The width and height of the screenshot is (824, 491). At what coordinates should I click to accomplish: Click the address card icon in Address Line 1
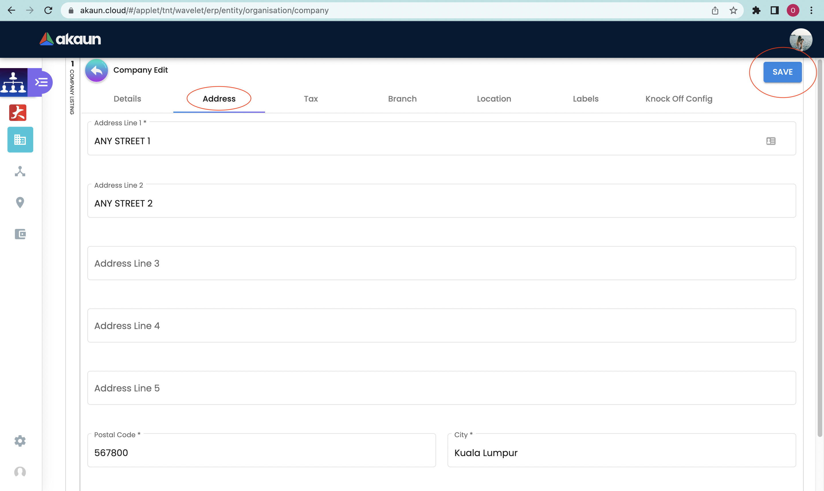tap(771, 141)
